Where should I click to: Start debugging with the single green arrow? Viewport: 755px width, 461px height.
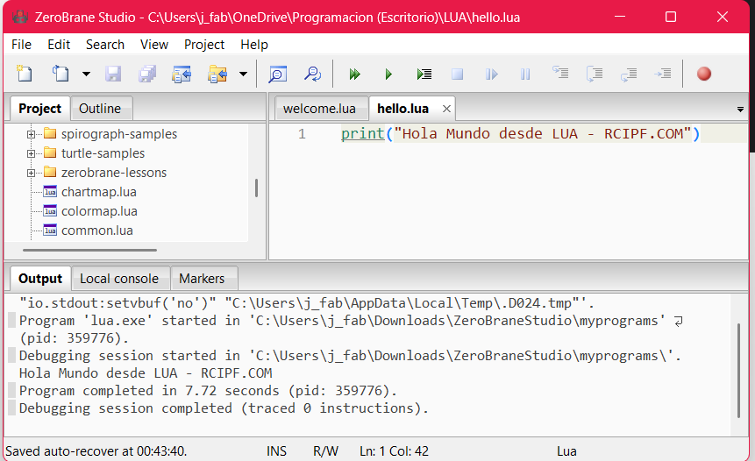point(388,74)
